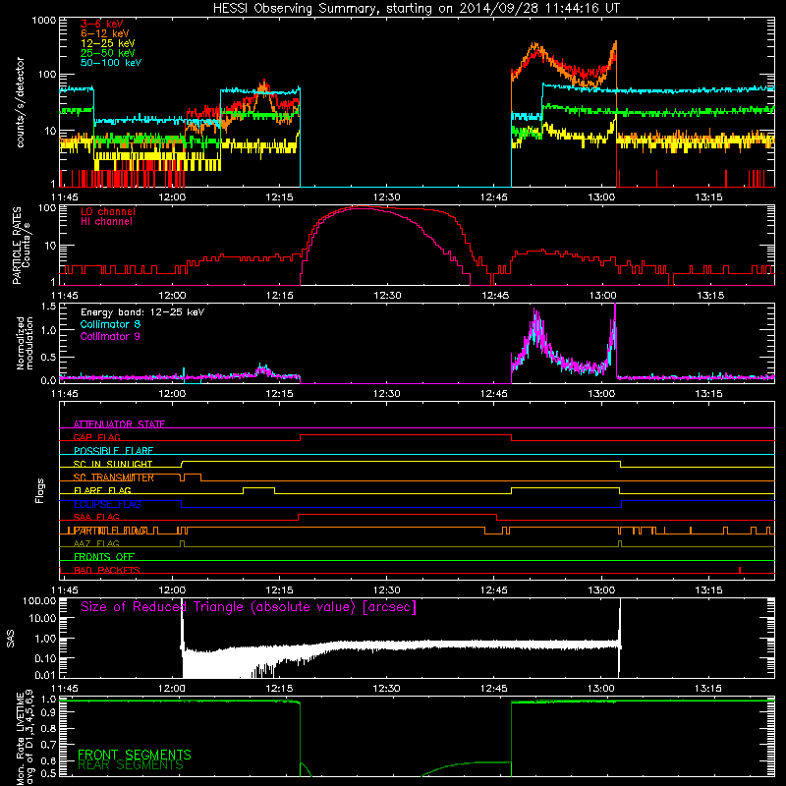
Task: Click the '0.9' tick on livetime axis
Action: tap(48, 713)
